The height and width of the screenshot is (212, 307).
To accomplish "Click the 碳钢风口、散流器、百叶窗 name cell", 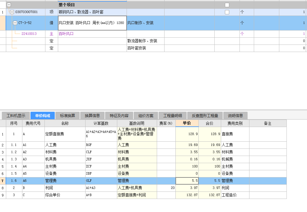I will pos(92,12).
